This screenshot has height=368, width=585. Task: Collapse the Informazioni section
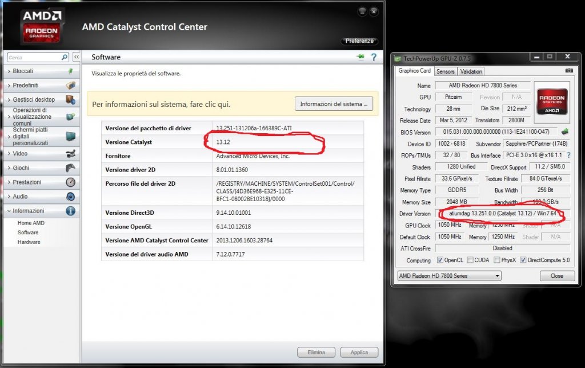coord(9,211)
